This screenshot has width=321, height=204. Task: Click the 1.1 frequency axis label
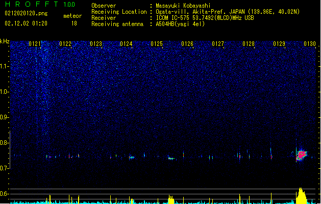(5, 66)
